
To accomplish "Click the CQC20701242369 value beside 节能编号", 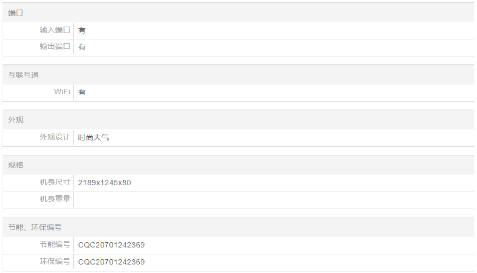I will tap(112, 245).
